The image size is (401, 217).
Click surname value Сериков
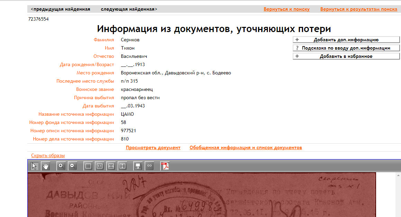click(130, 40)
